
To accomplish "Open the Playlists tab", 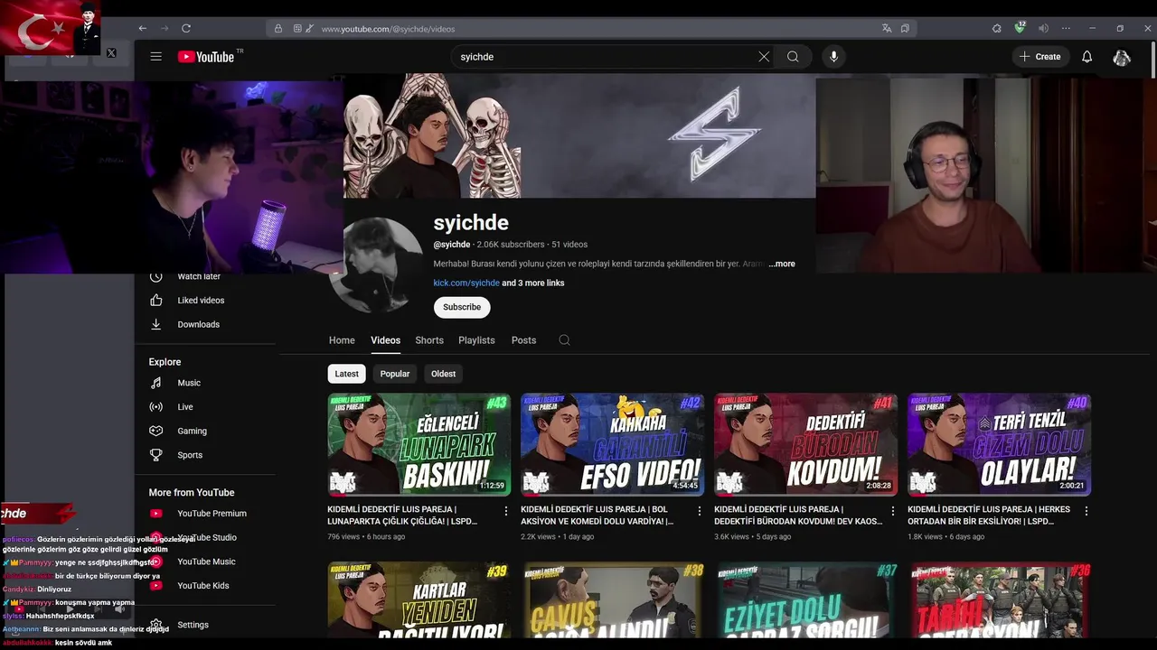I will click(x=476, y=340).
